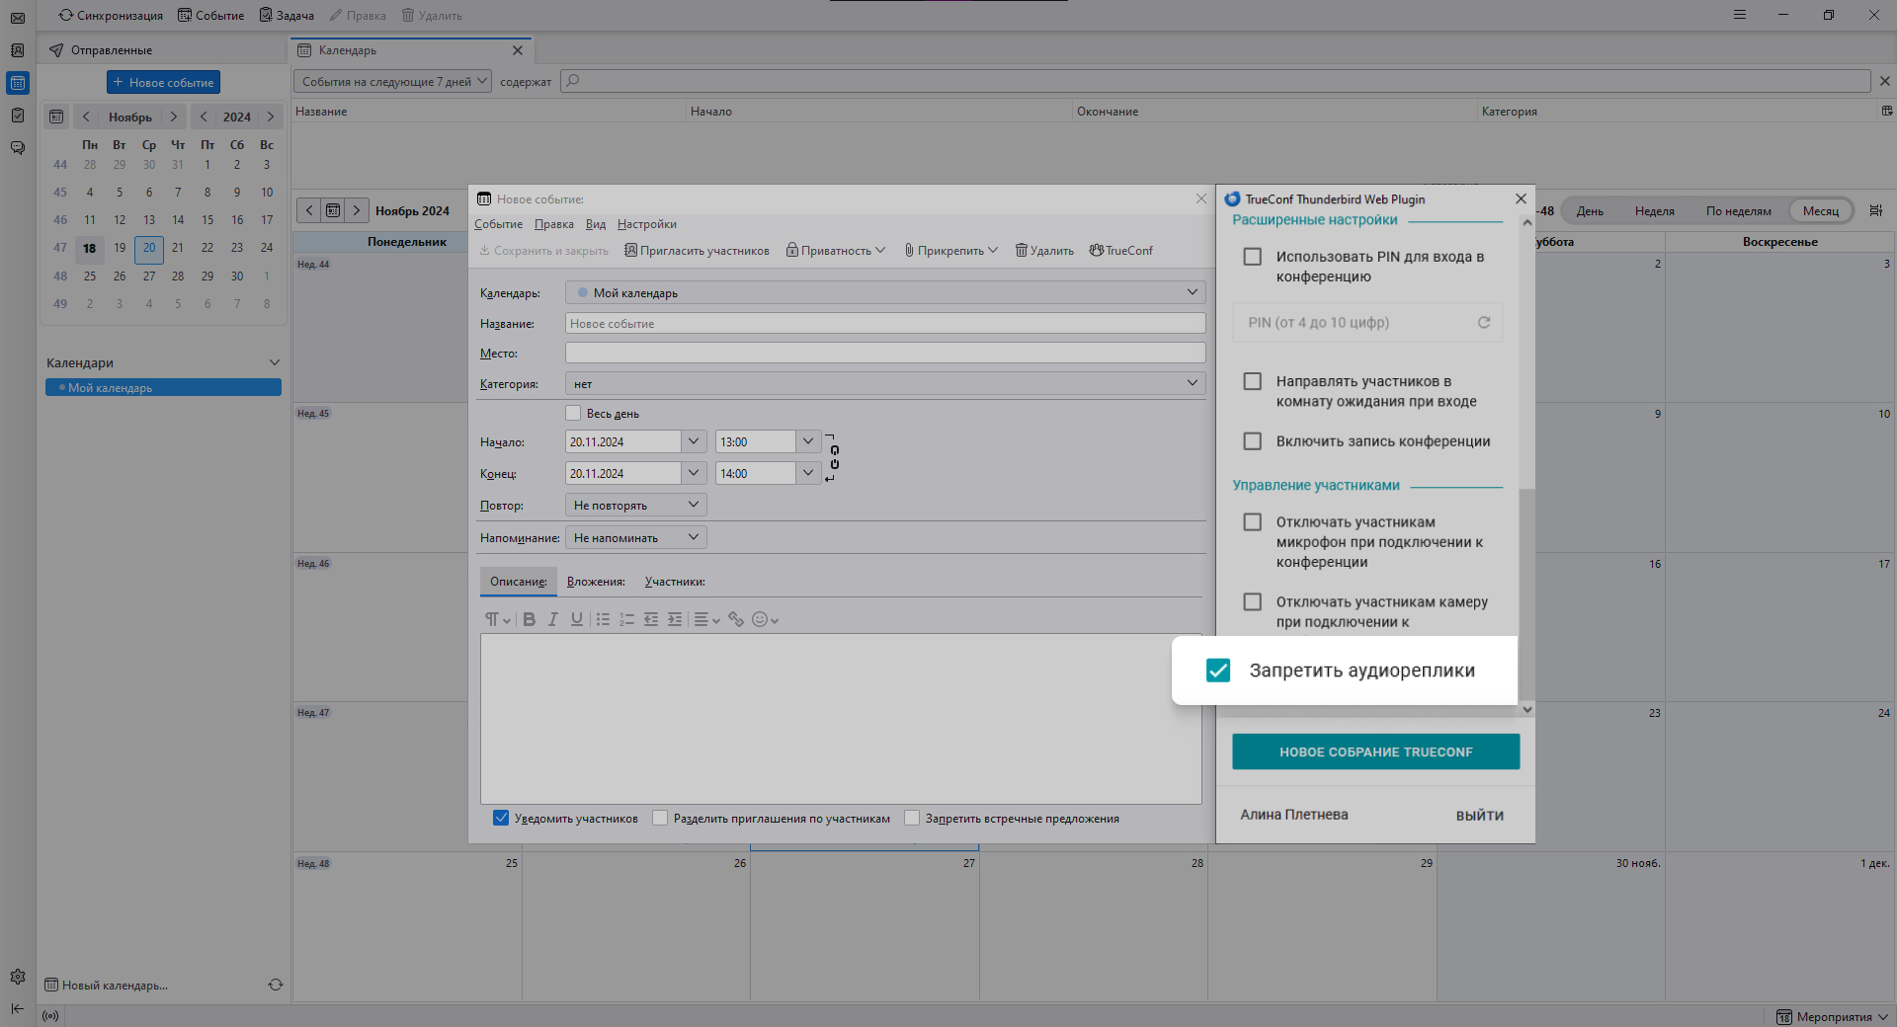This screenshot has height=1027, width=1897.
Task: Open calendar view options icon
Action: [x=1876, y=210]
